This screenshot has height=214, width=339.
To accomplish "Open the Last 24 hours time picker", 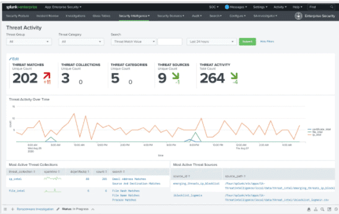I will point(212,42).
